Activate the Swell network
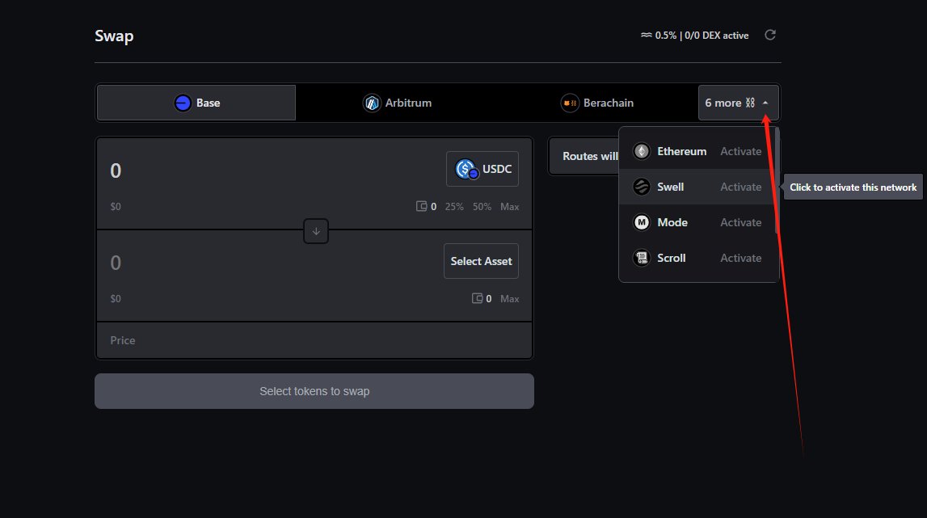 [741, 187]
